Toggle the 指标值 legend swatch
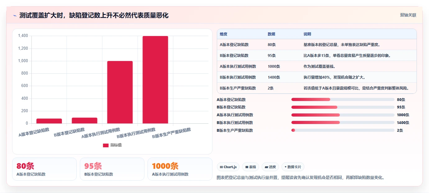429x193 pixels. (106, 145)
